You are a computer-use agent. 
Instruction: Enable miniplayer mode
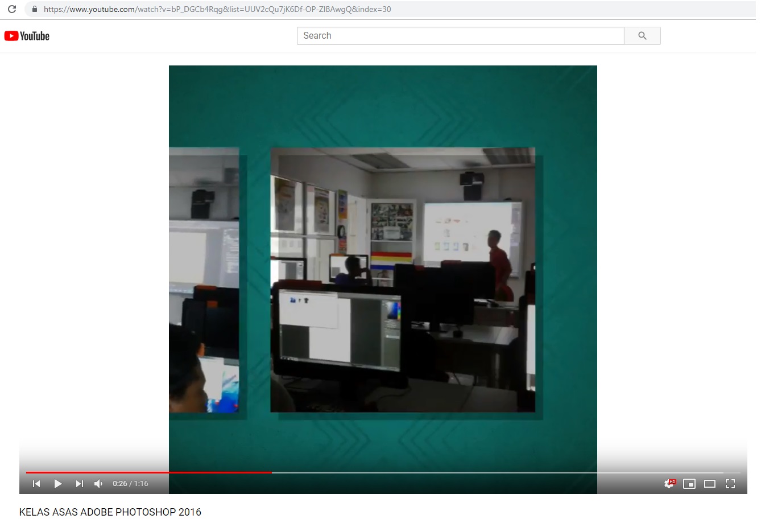click(689, 484)
